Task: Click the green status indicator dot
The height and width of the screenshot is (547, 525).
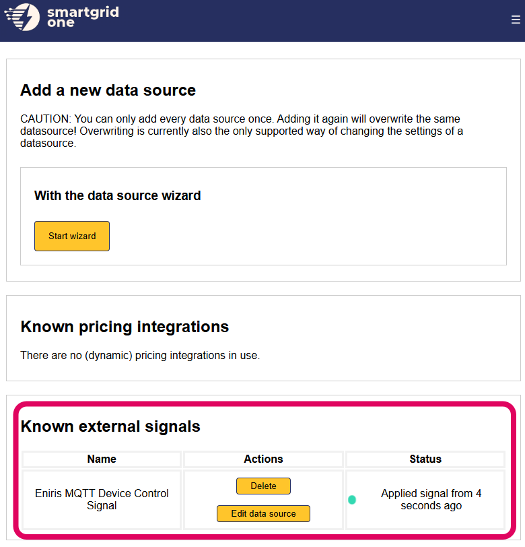Action: [x=352, y=500]
